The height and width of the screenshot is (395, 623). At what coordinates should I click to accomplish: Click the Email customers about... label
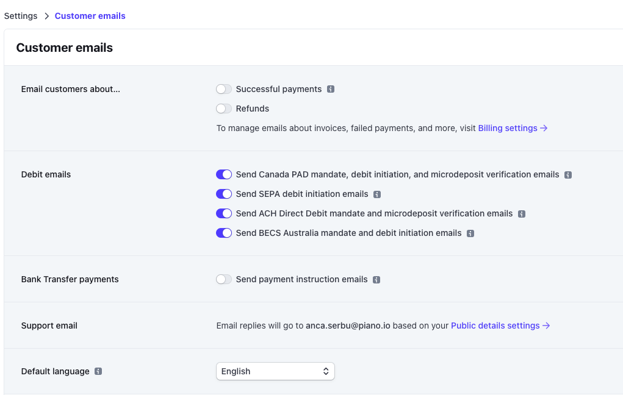point(70,89)
